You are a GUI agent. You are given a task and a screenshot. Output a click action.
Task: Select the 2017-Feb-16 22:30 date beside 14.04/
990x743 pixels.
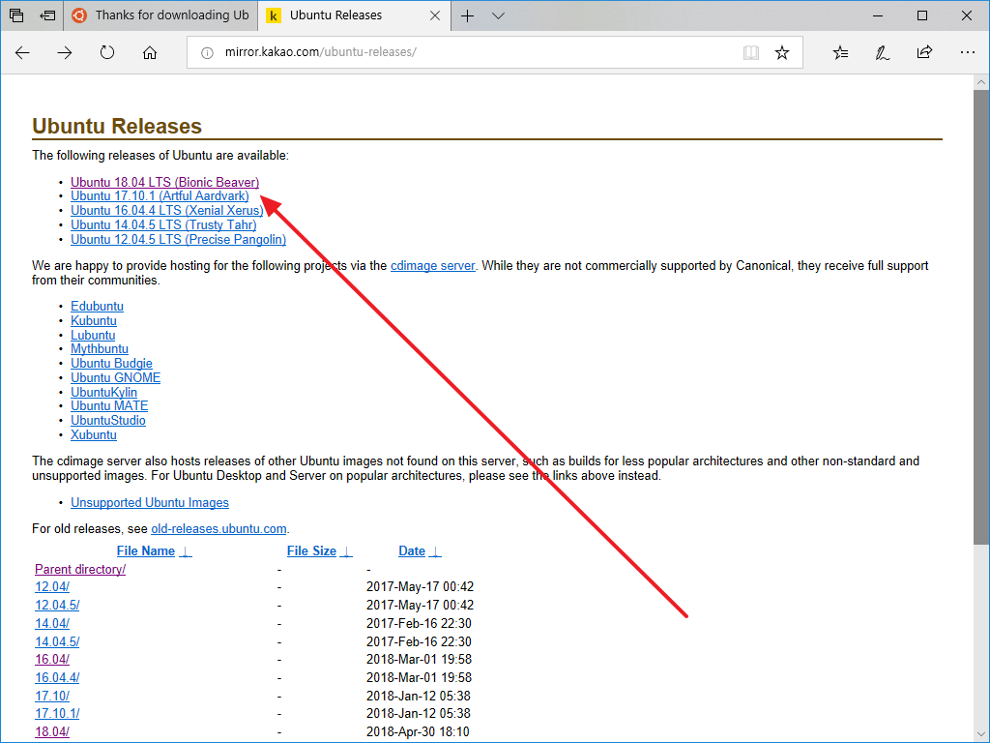pos(419,624)
